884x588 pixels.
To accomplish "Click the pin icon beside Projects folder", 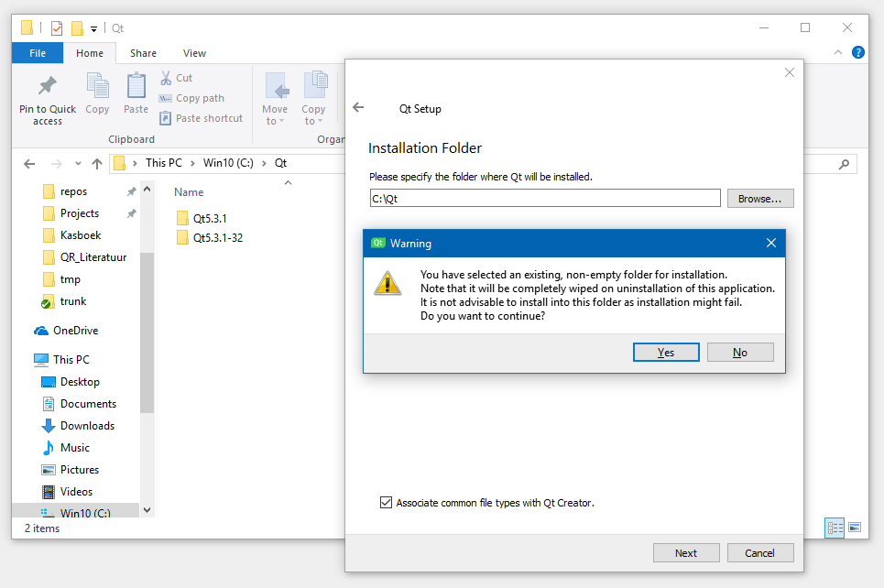I will [x=131, y=213].
